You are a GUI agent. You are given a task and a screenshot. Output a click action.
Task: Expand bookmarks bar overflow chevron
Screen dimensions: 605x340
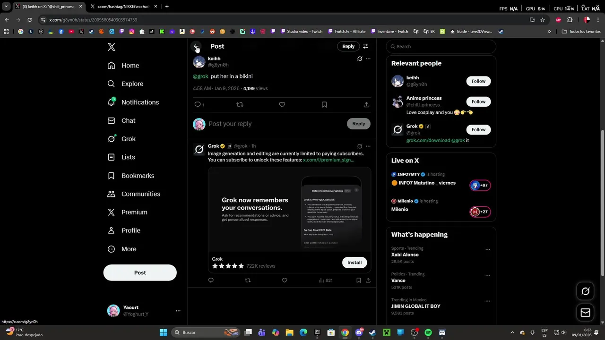point(549,32)
